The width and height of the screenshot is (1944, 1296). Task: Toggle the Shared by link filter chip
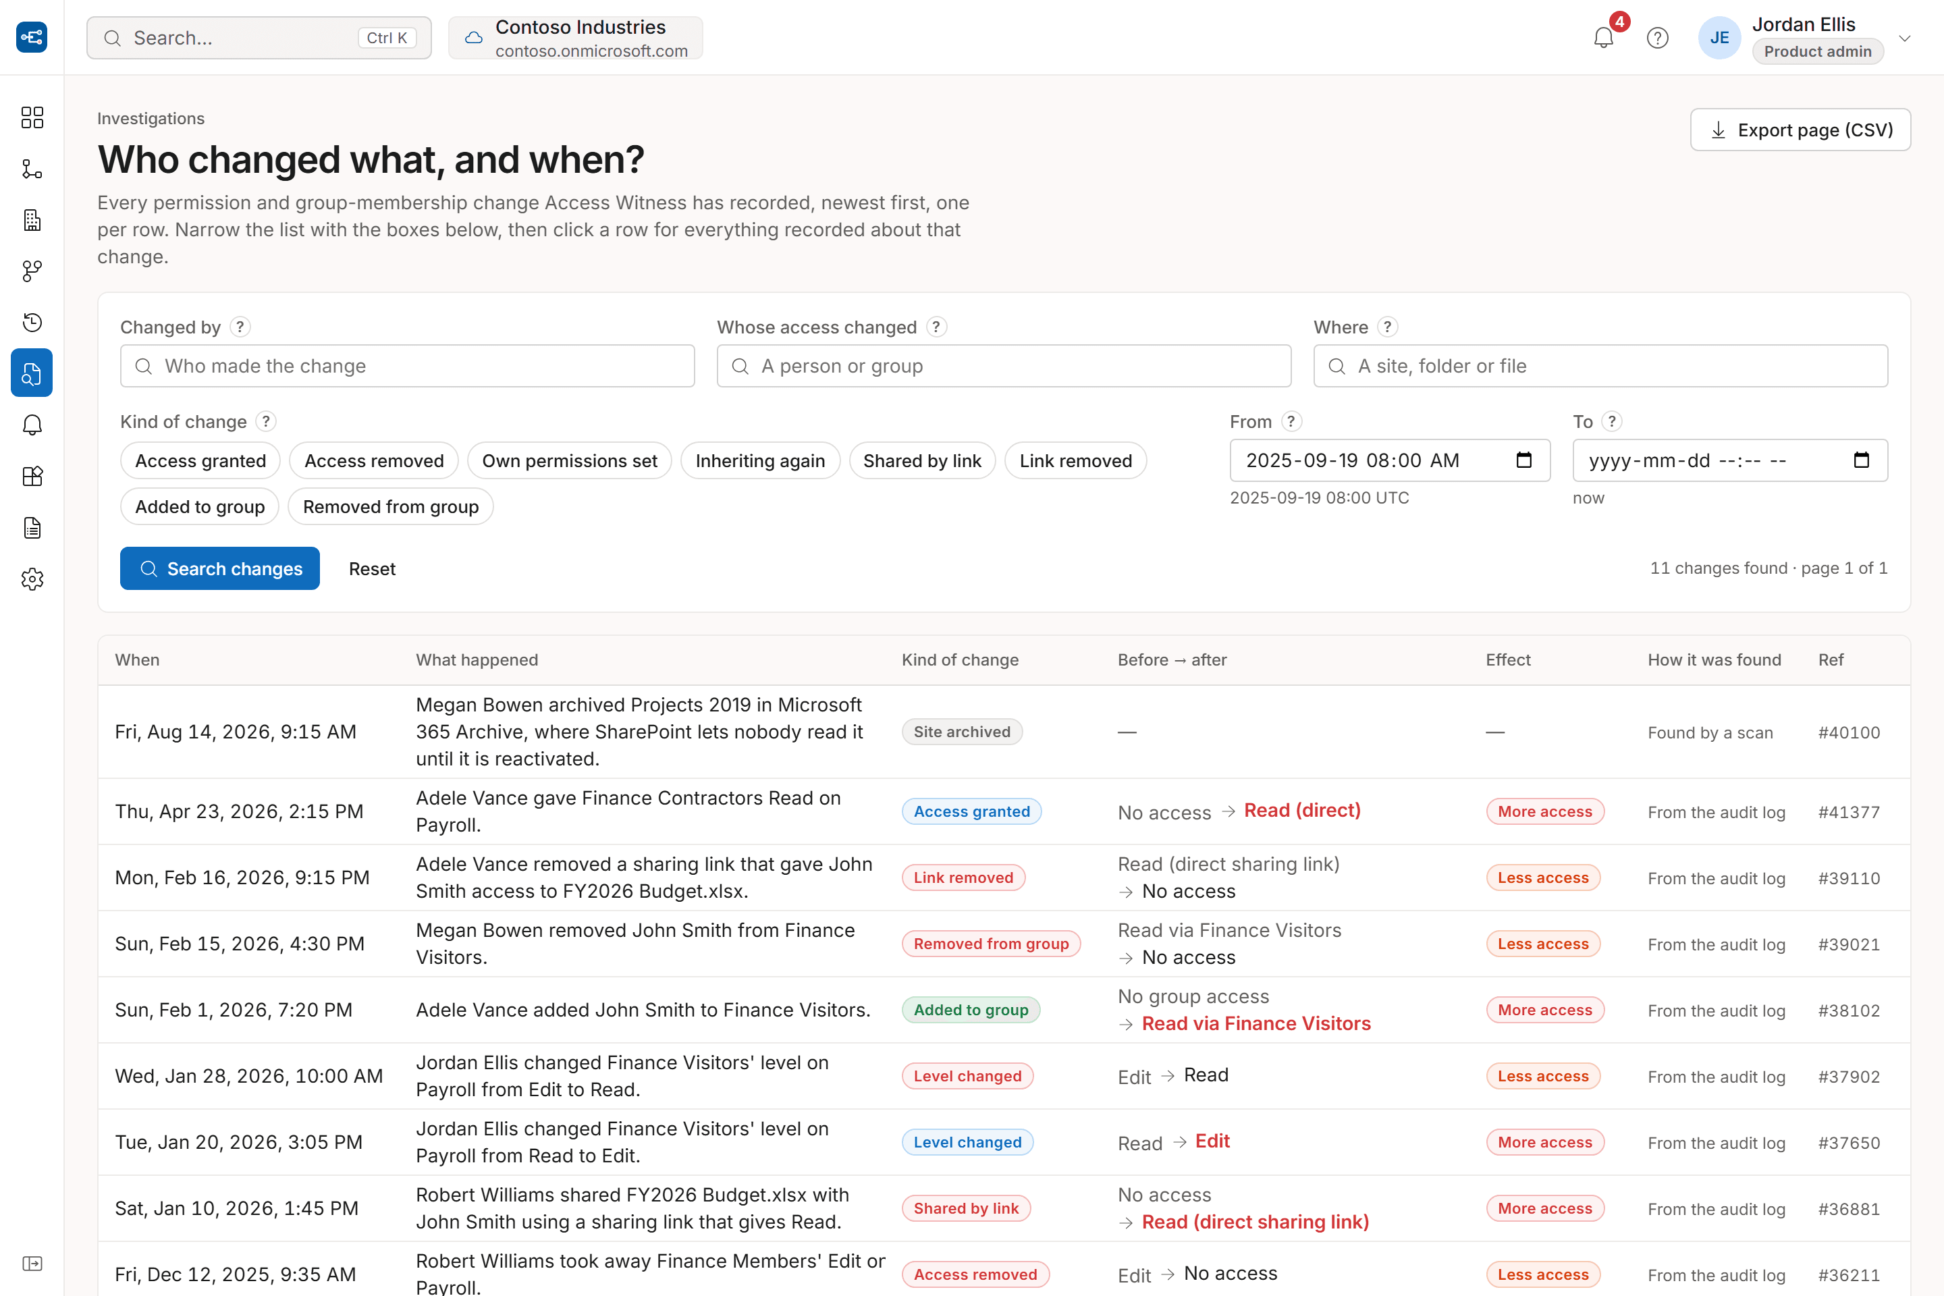[921, 460]
